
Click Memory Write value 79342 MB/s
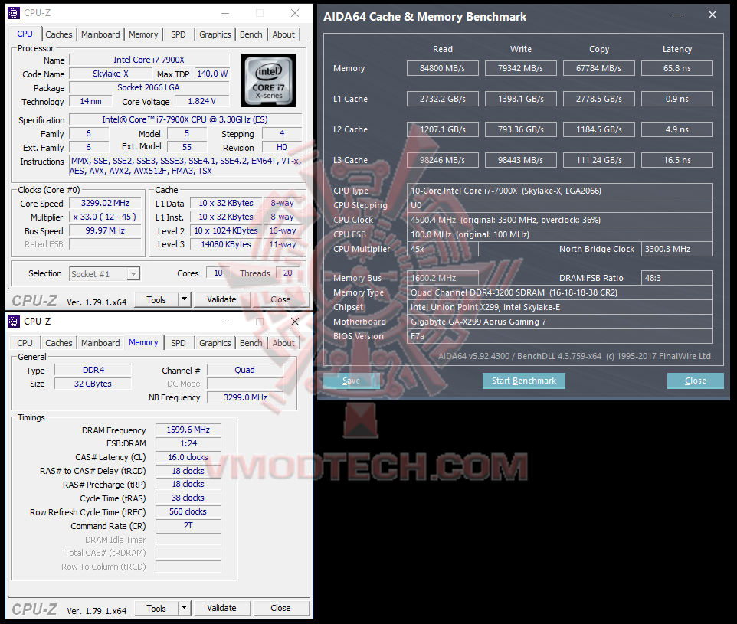(x=521, y=68)
